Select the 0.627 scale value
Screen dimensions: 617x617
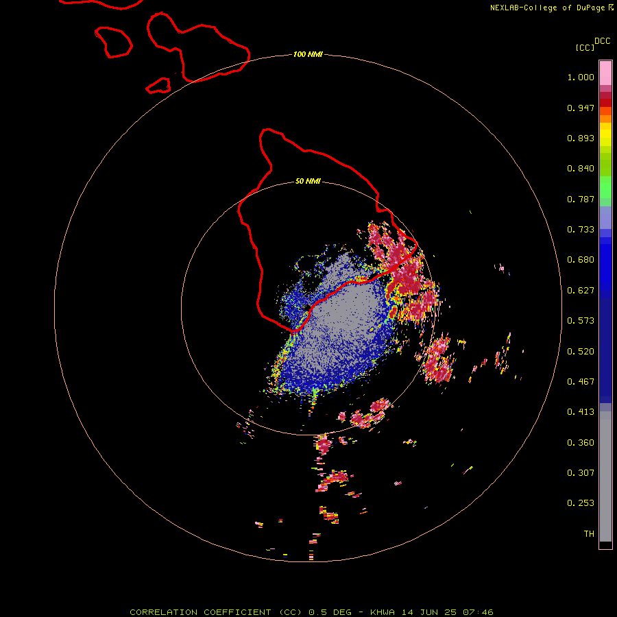[581, 291]
